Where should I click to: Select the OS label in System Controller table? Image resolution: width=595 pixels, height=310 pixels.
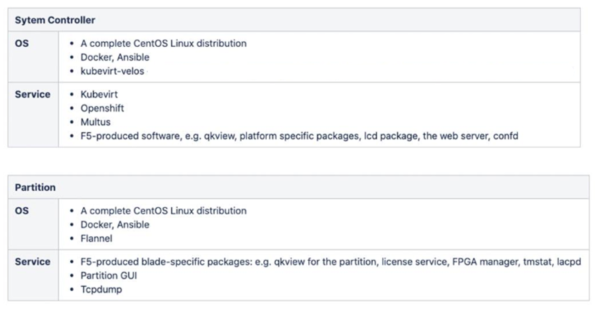pos(22,44)
